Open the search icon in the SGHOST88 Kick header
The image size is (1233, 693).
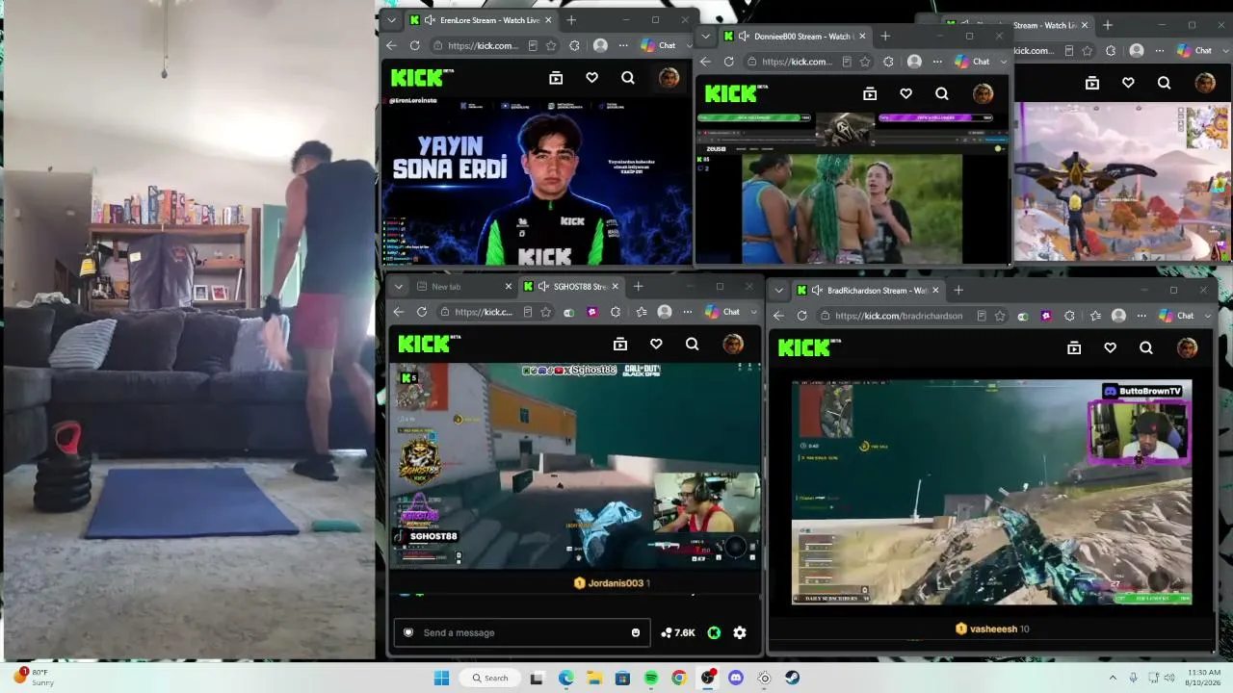coord(692,344)
